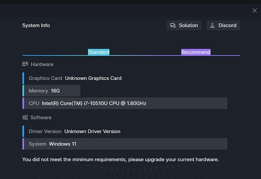This screenshot has width=261, height=179.
Task: Click the minimum requirements warning message
Action: tap(120, 159)
